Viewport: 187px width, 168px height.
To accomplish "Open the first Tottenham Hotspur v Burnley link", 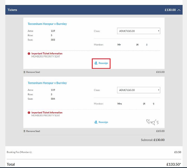I will click(x=47, y=24).
